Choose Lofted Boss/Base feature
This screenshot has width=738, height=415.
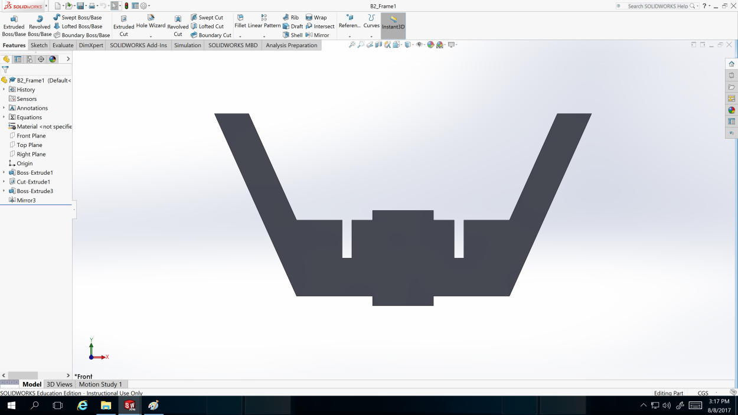[77, 27]
